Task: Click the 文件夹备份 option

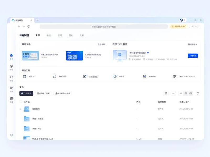Action: [135, 59]
